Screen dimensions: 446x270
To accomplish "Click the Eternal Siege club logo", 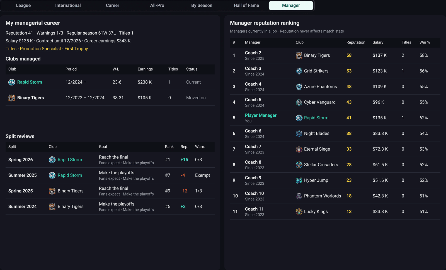I will 299,149.
